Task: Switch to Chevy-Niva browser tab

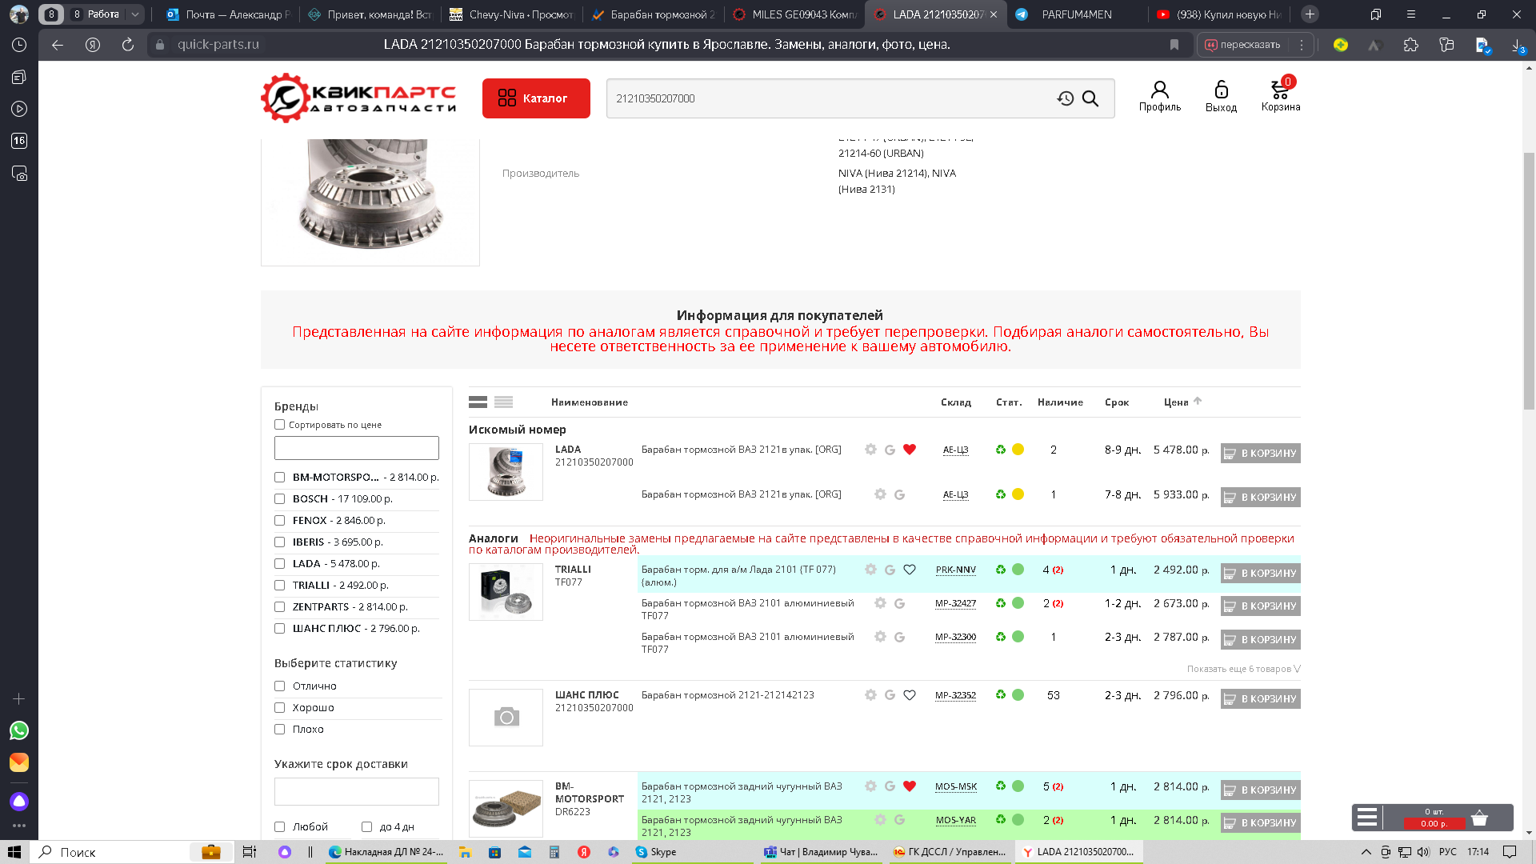Action: pos(512,14)
